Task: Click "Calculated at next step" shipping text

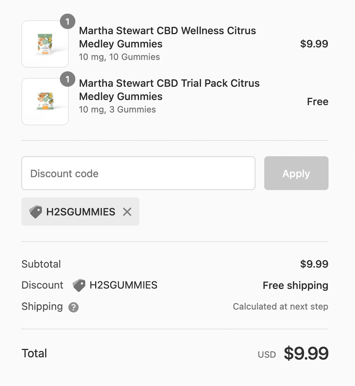Action: 280,306
